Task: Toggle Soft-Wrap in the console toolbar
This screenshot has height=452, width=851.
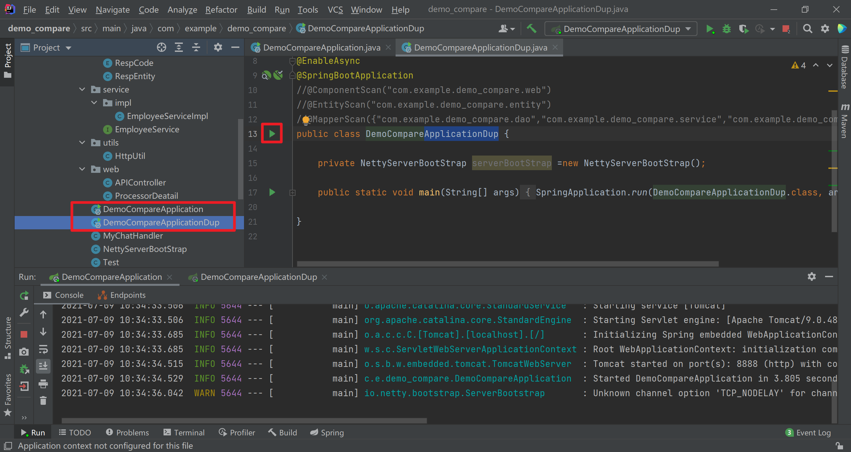Action: point(43,349)
